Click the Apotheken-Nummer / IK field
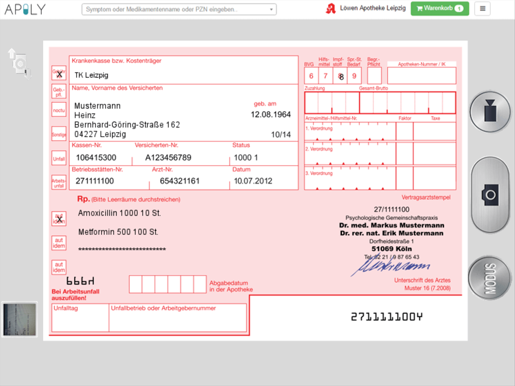The height and width of the screenshot is (386, 515). (x=422, y=76)
